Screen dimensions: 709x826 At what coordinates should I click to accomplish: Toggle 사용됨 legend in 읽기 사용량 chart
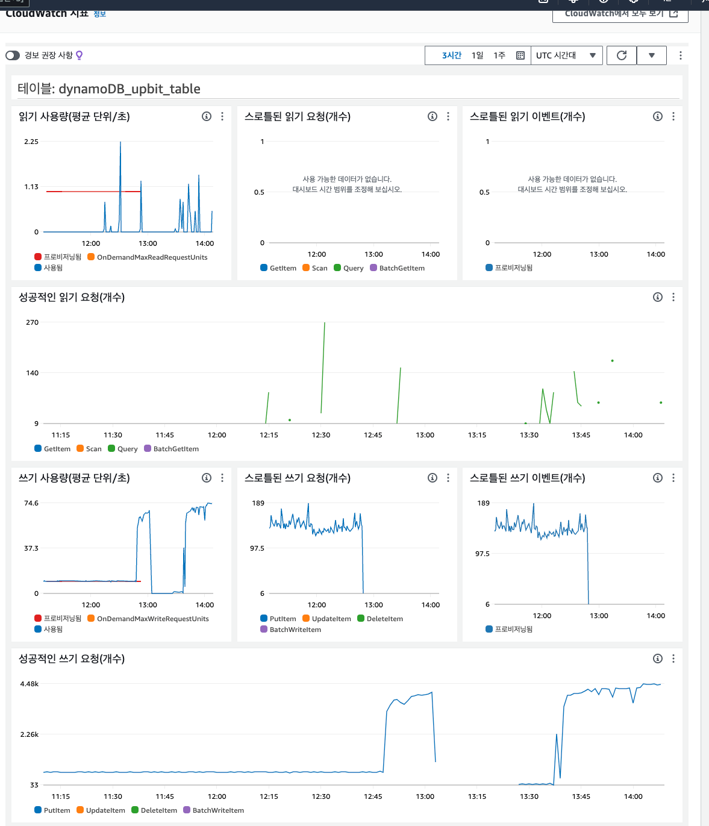[49, 268]
